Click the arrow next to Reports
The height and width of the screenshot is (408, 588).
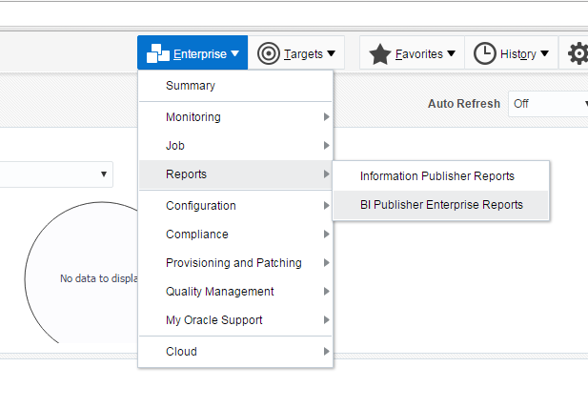tap(326, 174)
